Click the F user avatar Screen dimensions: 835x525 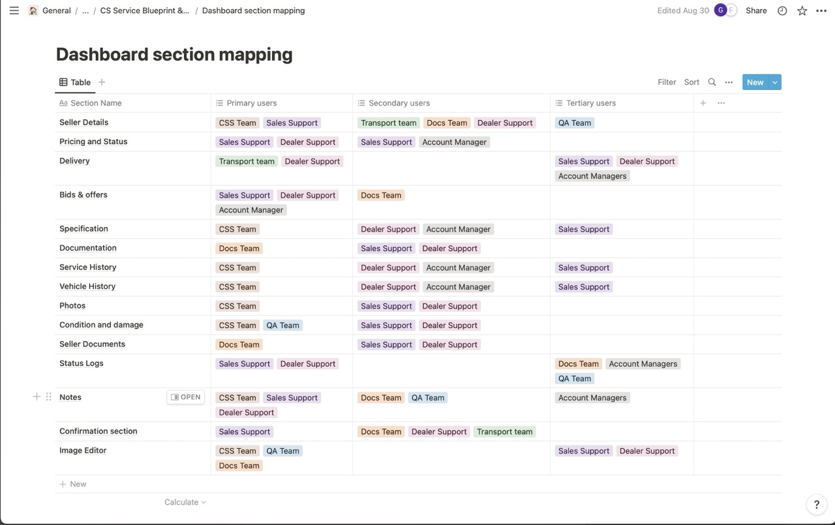(731, 10)
